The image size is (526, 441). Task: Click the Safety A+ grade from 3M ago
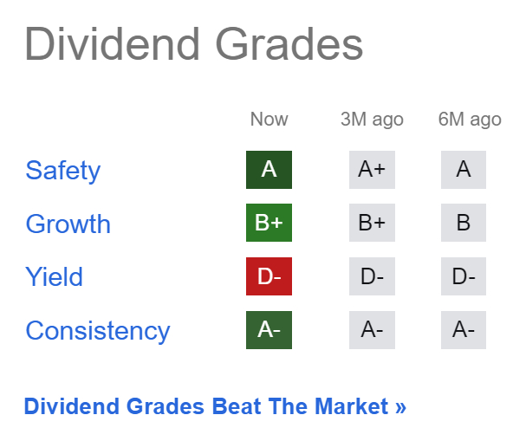(x=372, y=170)
